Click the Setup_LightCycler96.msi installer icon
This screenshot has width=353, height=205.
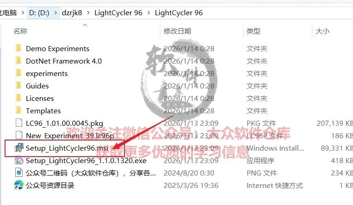tap(19, 148)
